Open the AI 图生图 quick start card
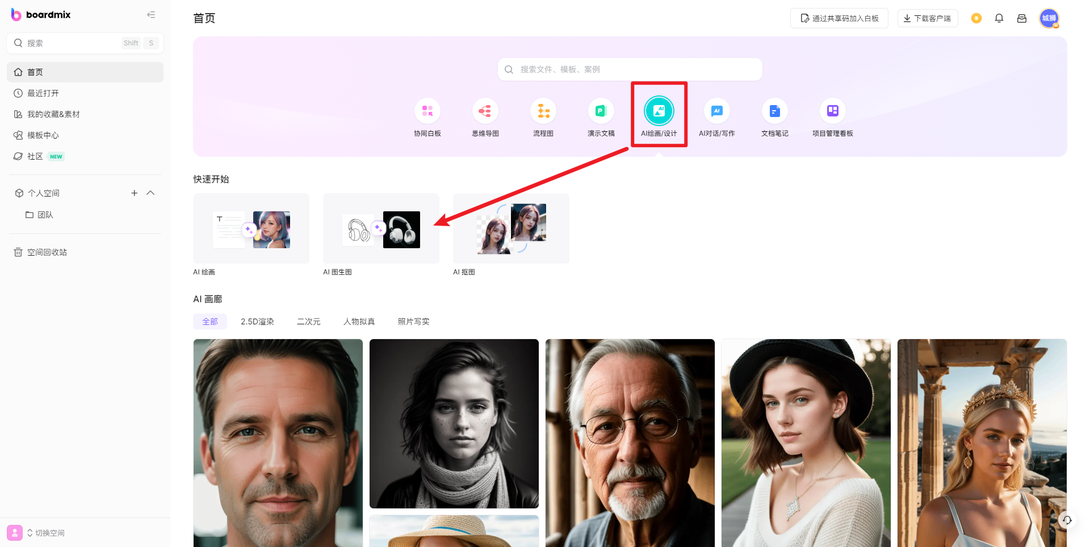 click(x=381, y=228)
